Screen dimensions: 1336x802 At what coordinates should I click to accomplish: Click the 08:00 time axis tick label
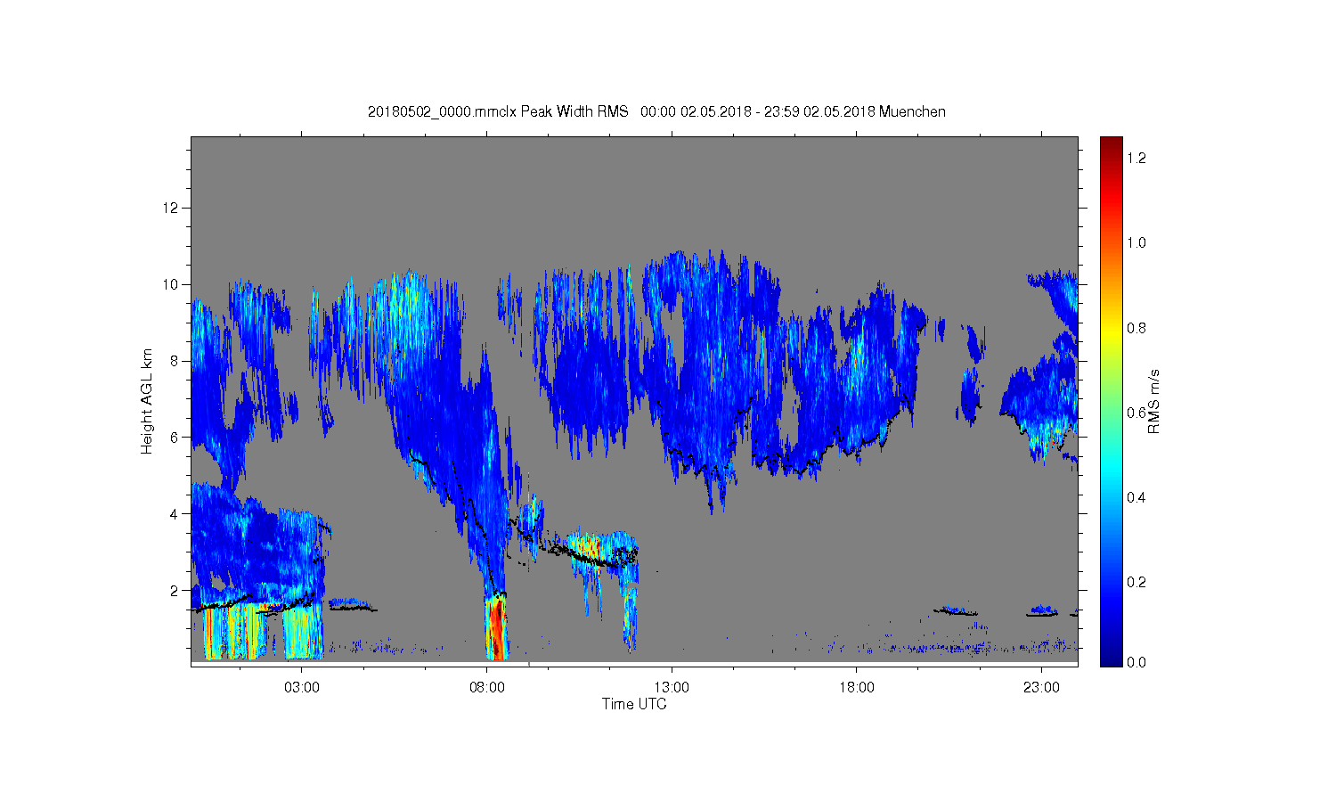tap(486, 688)
